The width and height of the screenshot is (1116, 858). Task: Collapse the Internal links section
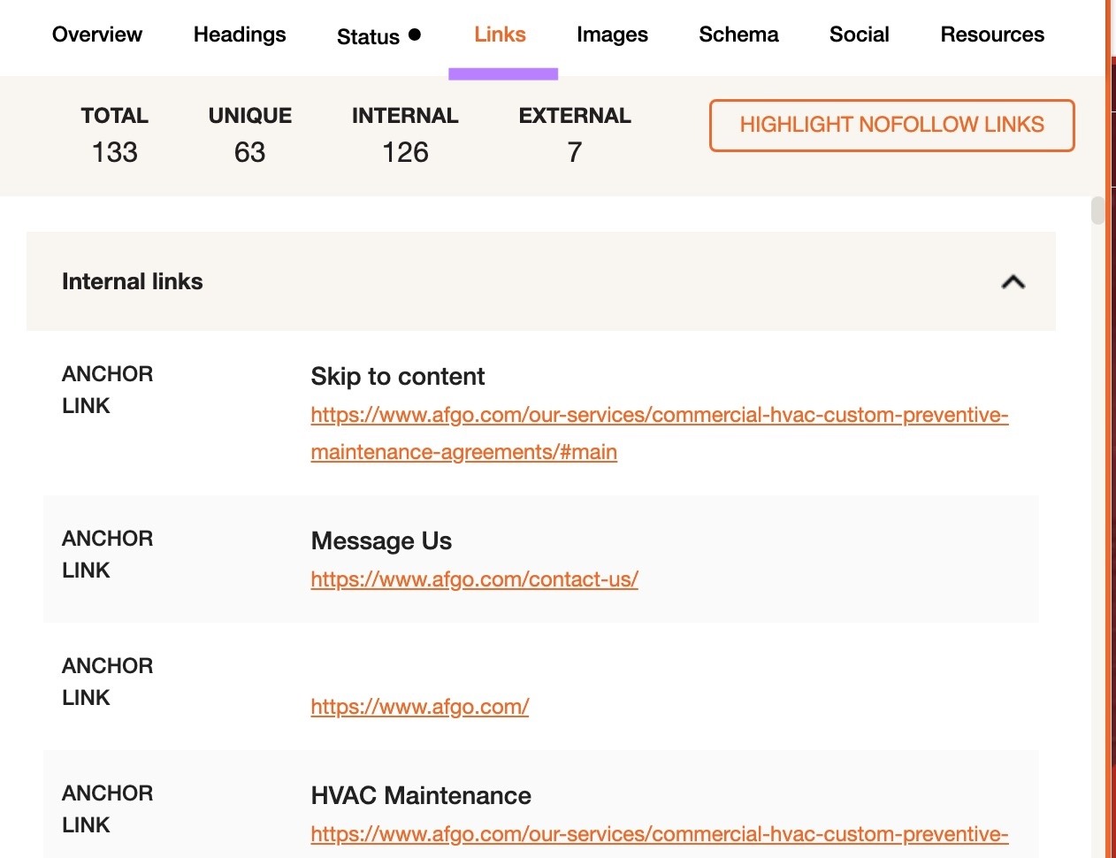(x=1013, y=281)
